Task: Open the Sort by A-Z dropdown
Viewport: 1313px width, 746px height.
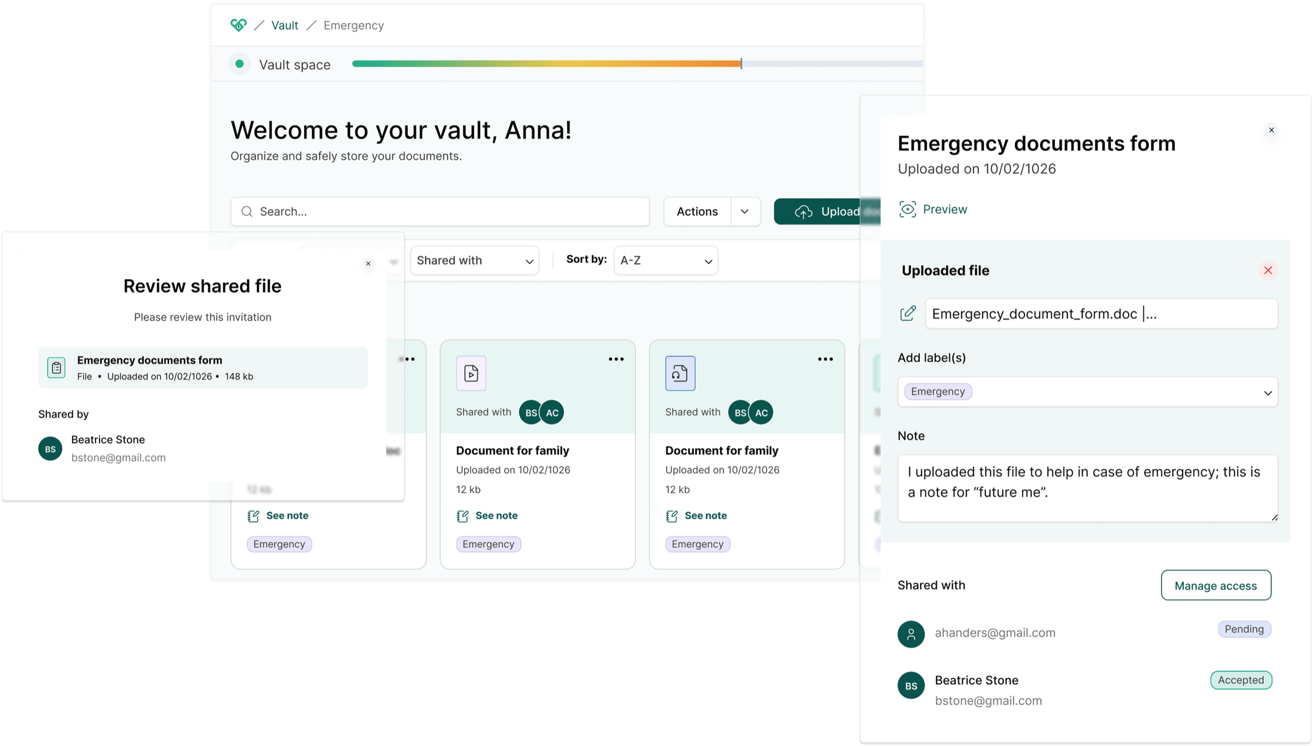Action: coord(666,261)
